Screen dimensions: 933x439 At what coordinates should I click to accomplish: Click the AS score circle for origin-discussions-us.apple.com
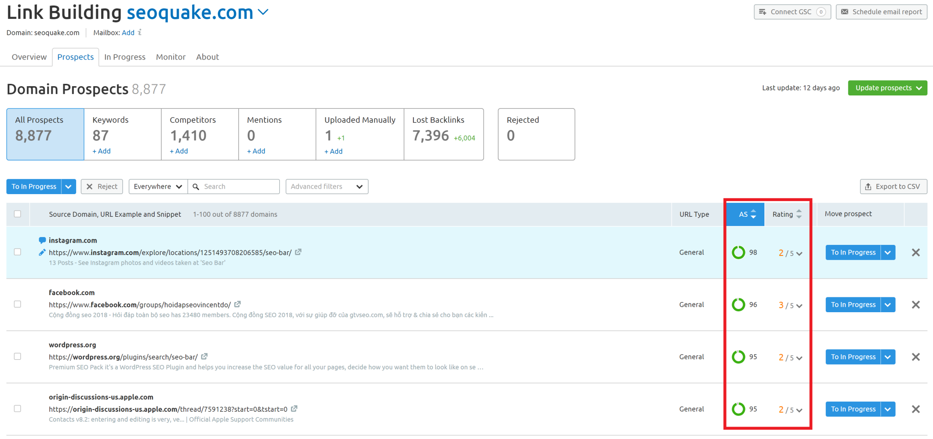coord(739,409)
